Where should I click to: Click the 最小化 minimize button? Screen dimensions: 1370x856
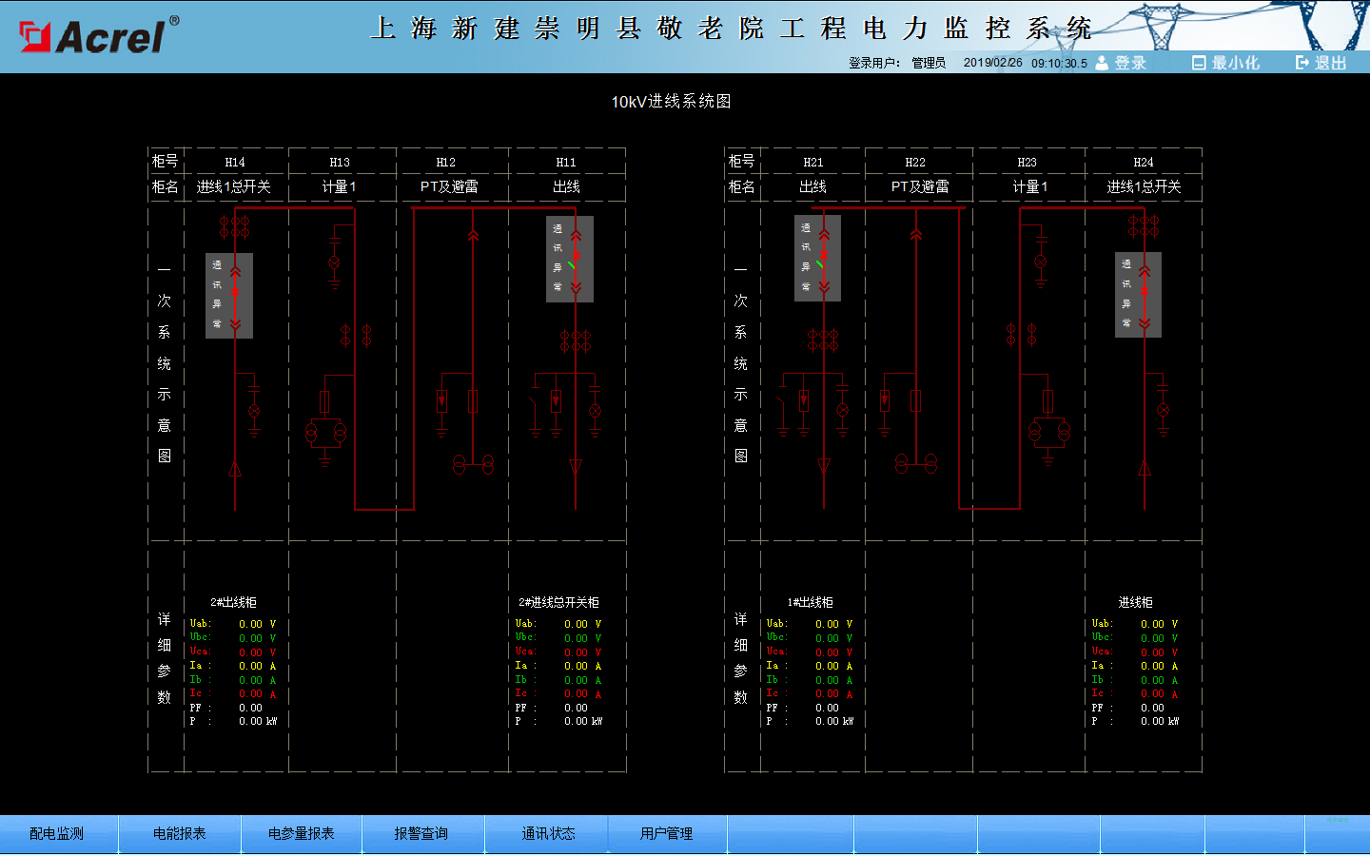[1225, 63]
